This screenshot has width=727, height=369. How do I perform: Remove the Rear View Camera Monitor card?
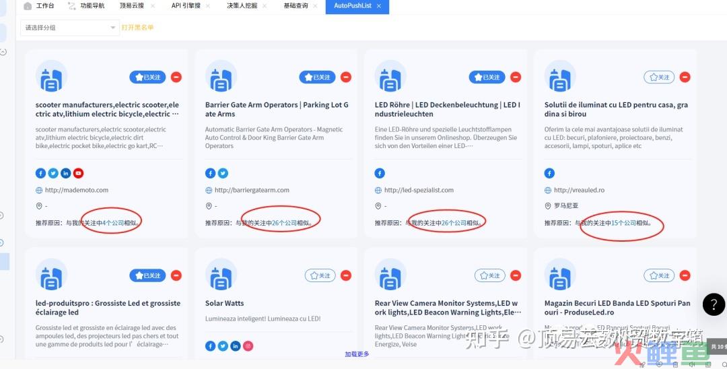pyautogui.click(x=516, y=275)
